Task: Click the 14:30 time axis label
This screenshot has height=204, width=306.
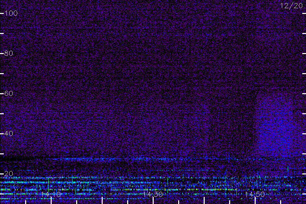Action: [x=153, y=194]
